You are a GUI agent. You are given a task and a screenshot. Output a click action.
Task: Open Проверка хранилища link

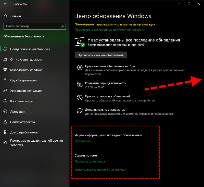(x=90, y=162)
